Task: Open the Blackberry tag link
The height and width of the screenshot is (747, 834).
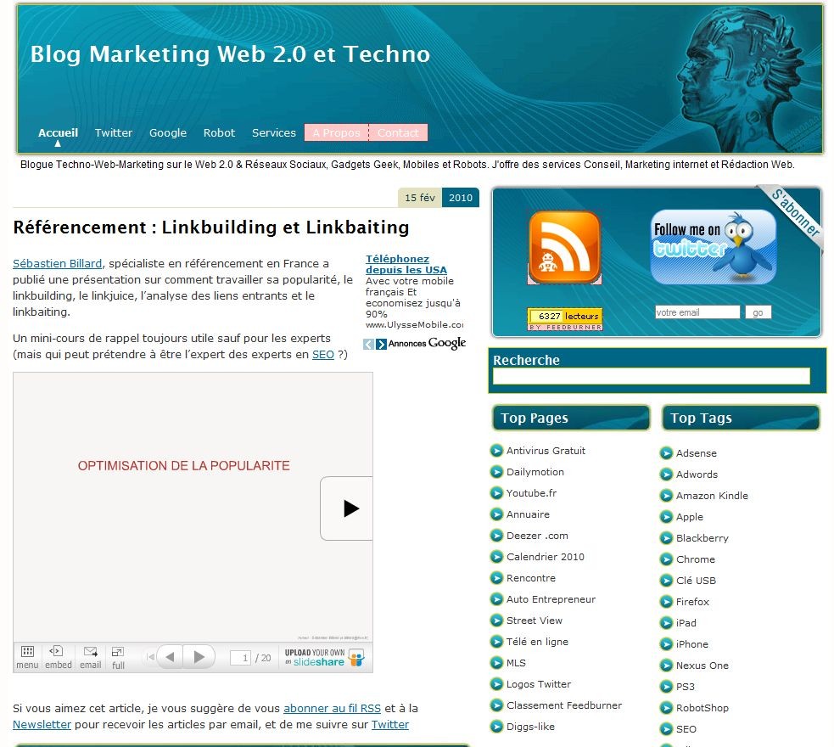Action: 702,538
